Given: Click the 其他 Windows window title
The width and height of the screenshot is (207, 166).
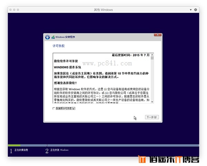Looking at the screenshot, I should tap(103, 10).
